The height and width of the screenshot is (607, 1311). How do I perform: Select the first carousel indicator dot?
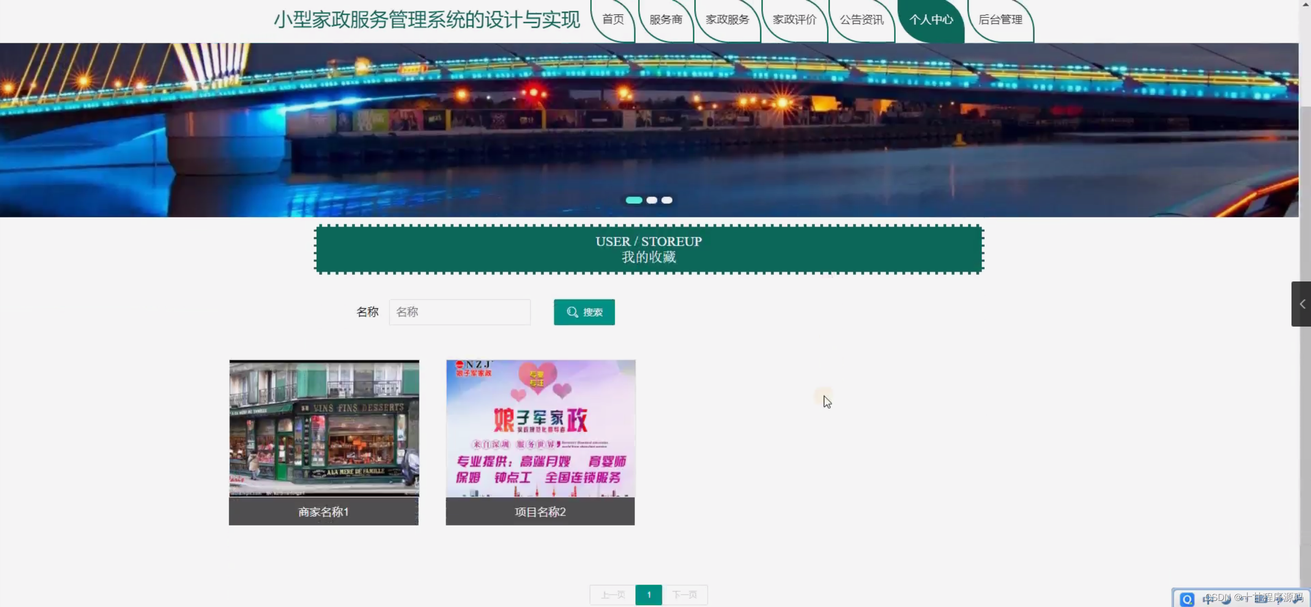coord(634,200)
